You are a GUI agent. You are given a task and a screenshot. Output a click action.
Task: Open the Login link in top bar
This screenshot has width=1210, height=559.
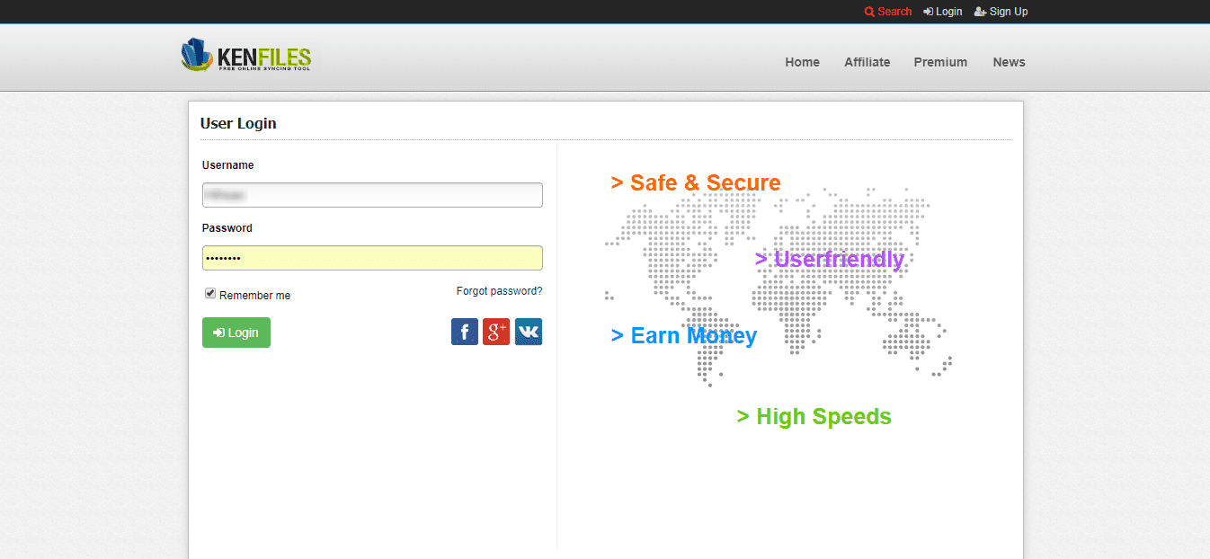click(942, 12)
